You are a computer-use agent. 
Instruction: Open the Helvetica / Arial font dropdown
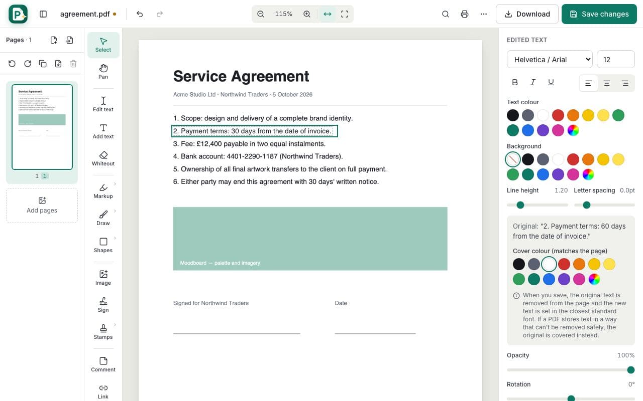(x=550, y=59)
